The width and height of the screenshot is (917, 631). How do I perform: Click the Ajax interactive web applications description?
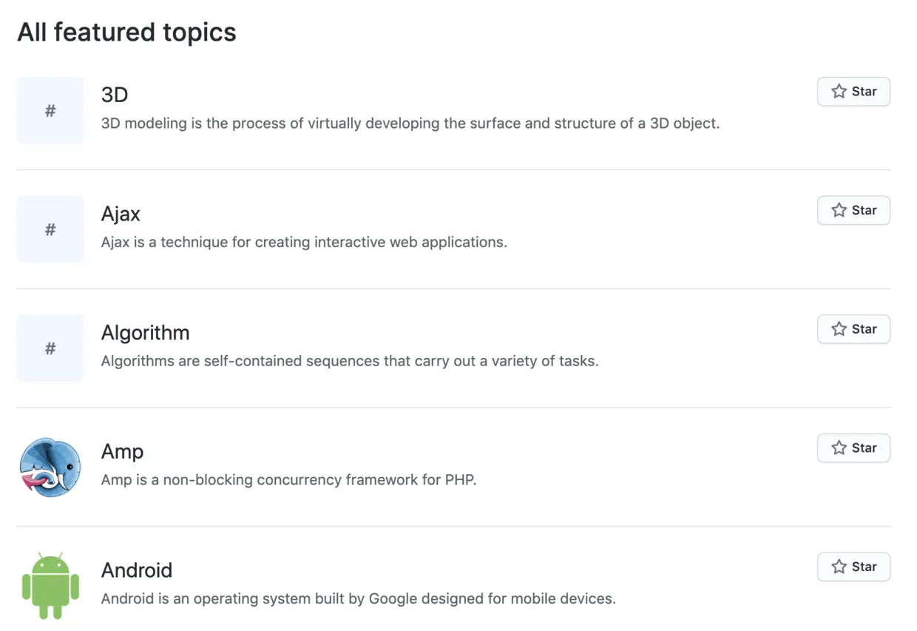pyautogui.click(x=304, y=243)
